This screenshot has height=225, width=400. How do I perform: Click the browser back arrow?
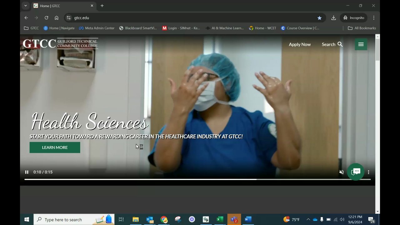tap(26, 18)
